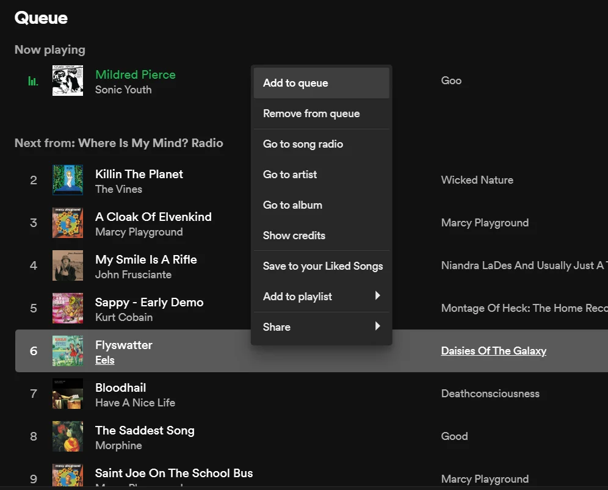Screen dimensions: 608x490
Task: Open Marcy Playground album in the A Cloak Of Elvenkind row
Action: pos(485,223)
